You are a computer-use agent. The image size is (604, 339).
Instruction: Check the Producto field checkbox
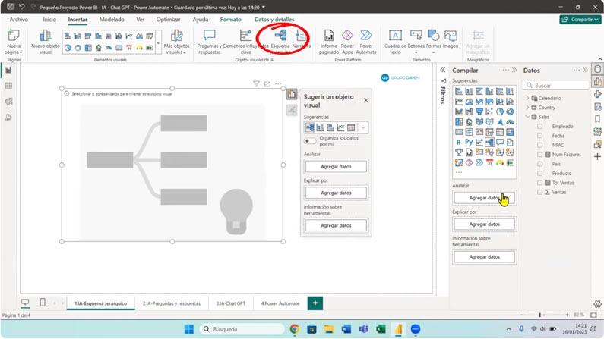(540, 173)
